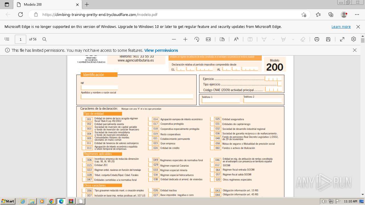Open PDF toolbar settings gear
The image size is (365, 205).
point(354,39)
